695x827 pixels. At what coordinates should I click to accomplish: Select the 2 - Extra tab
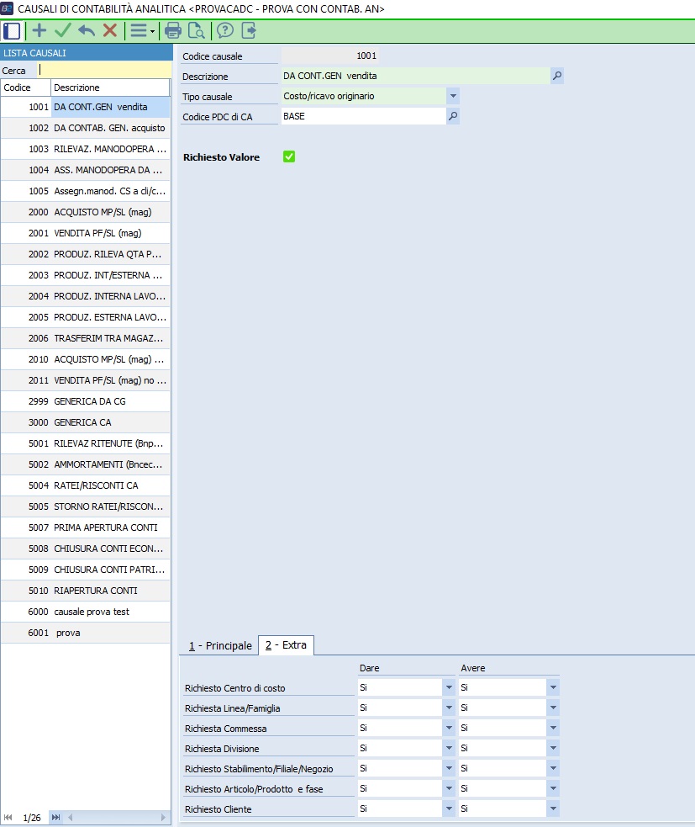point(286,645)
